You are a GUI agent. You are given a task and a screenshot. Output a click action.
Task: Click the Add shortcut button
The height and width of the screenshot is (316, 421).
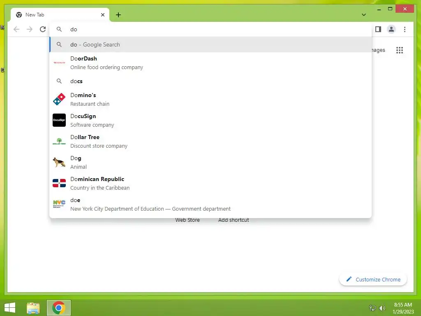coord(234,220)
